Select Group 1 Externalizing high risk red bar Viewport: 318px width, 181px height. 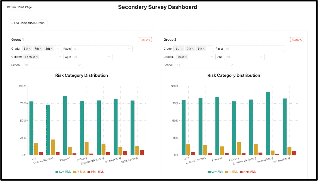(142, 153)
